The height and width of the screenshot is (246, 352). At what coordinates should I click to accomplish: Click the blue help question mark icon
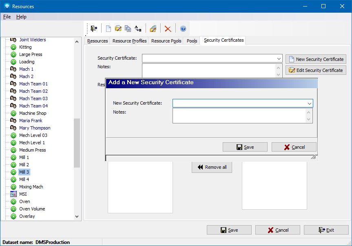coord(183,29)
